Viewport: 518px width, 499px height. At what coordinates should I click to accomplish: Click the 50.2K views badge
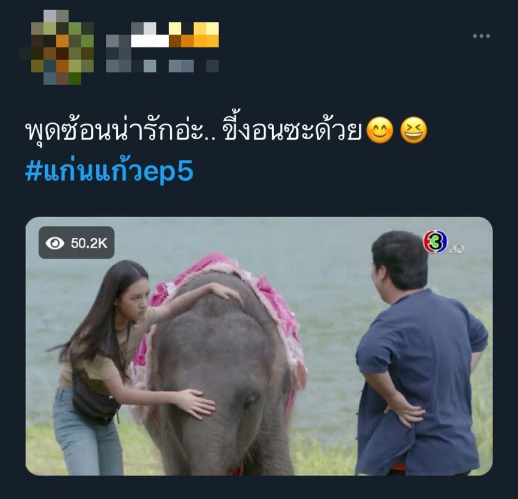pos(76,243)
